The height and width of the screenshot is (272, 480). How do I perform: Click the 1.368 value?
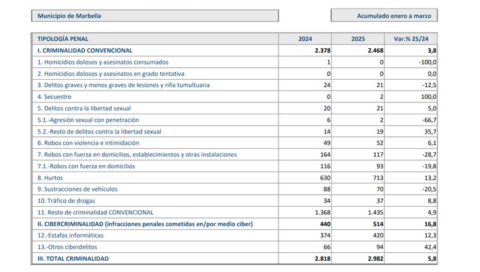322,213
